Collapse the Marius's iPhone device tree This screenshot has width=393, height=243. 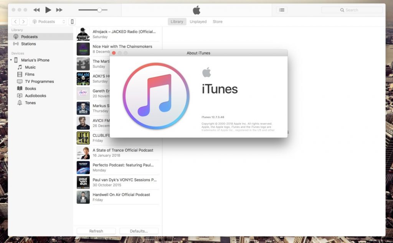tap(11, 60)
